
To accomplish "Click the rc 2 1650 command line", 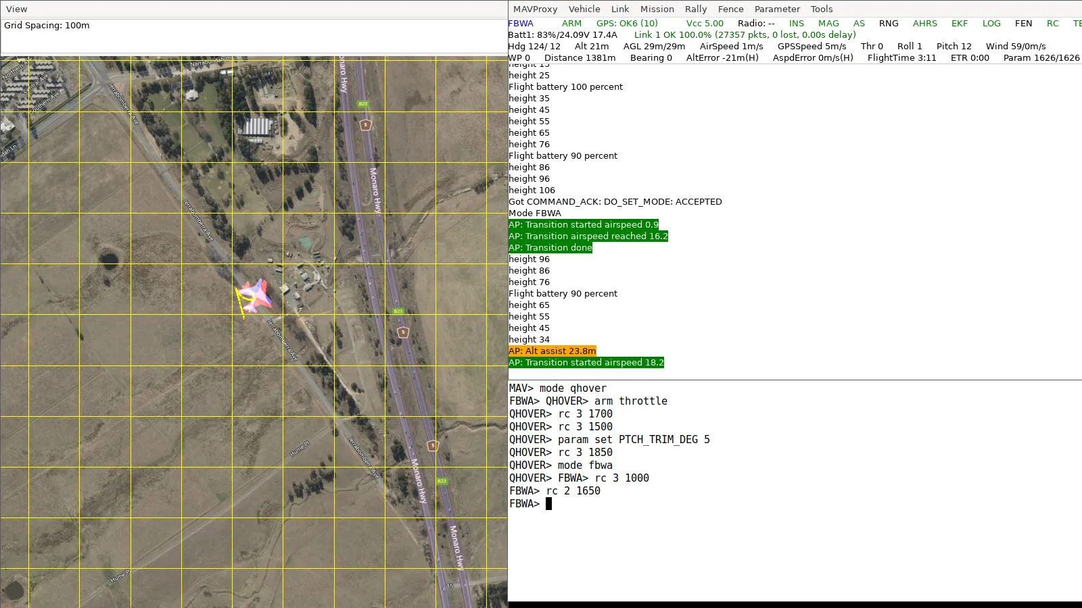I will click(555, 491).
